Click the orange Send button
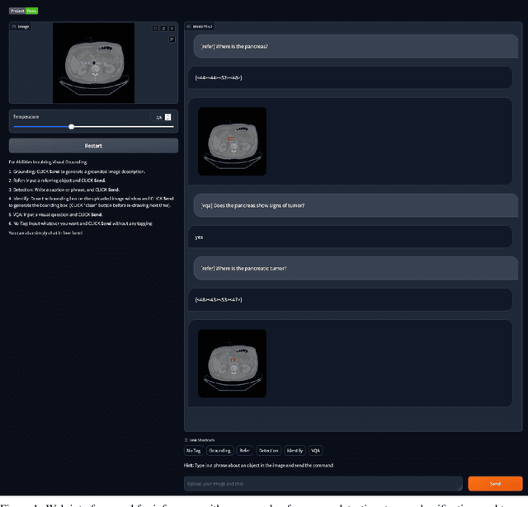 (495, 483)
